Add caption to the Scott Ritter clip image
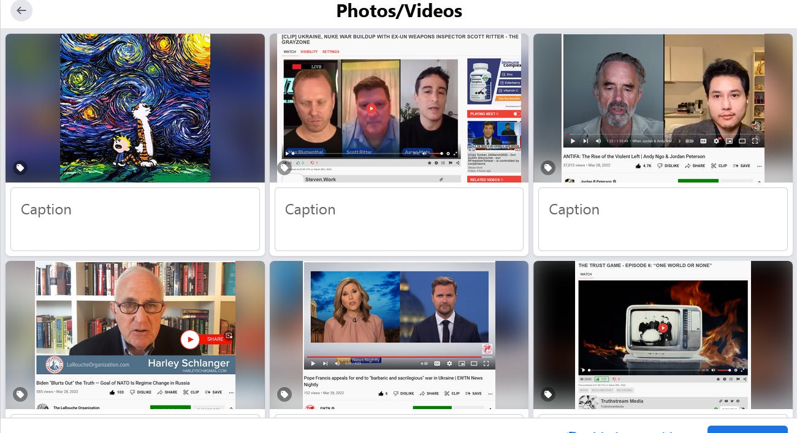Image resolution: width=797 pixels, height=433 pixels. click(x=398, y=219)
